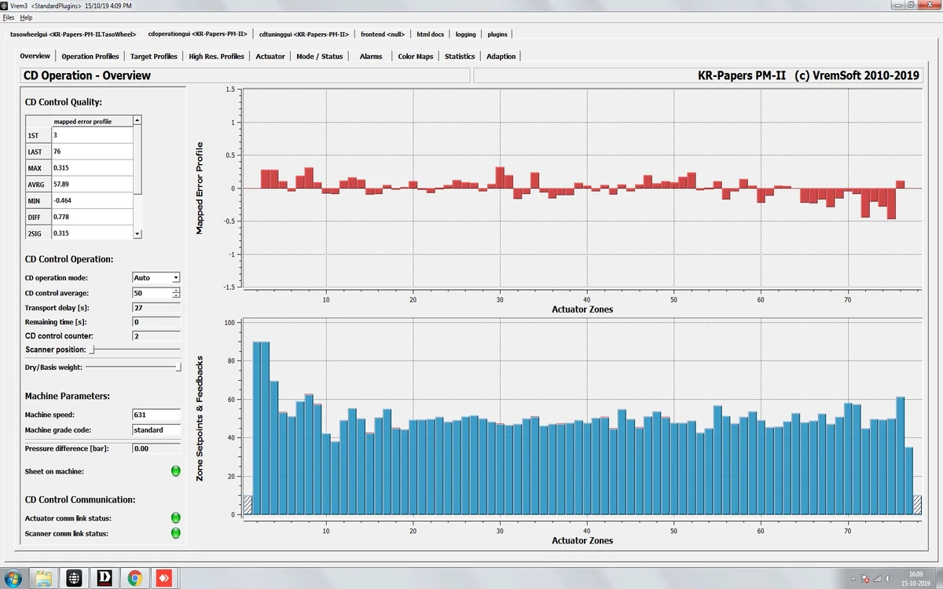The width and height of the screenshot is (943, 589).
Task: Switch to the Target Profiles tab
Action: pyautogui.click(x=154, y=57)
